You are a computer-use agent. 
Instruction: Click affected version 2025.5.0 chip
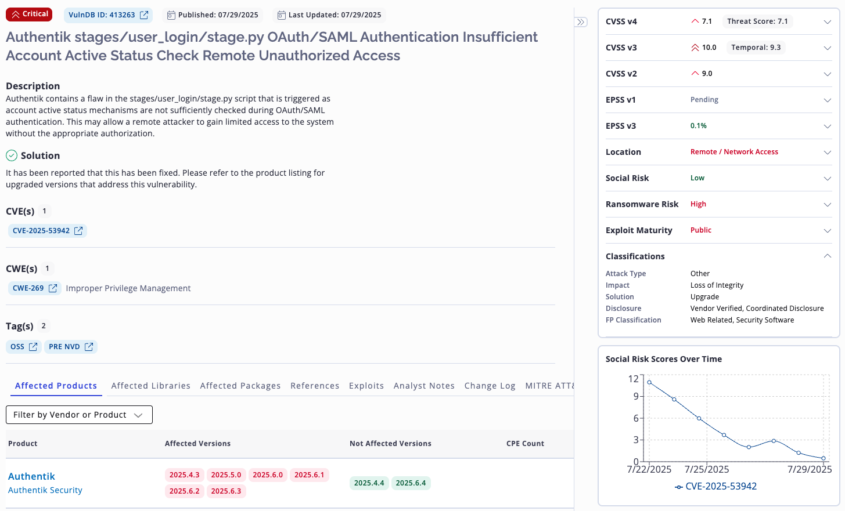pos(226,475)
